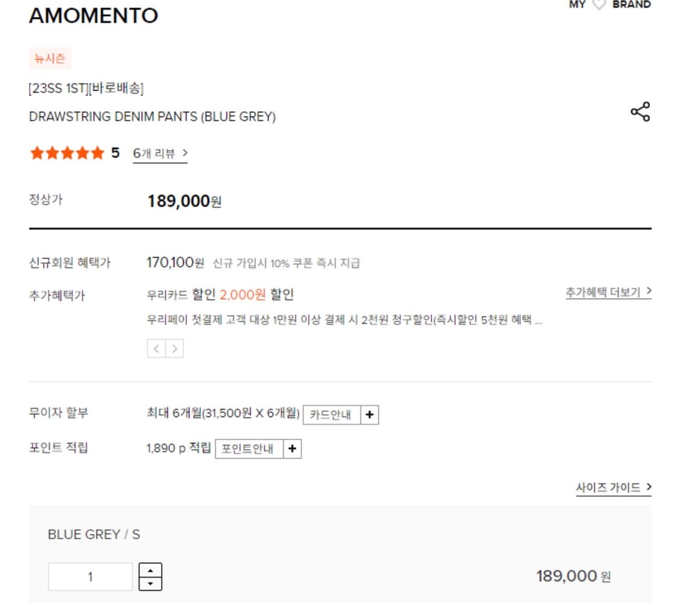The image size is (679, 603).
Task: Click the heart icon near MY BRAND
Action: point(598,4)
